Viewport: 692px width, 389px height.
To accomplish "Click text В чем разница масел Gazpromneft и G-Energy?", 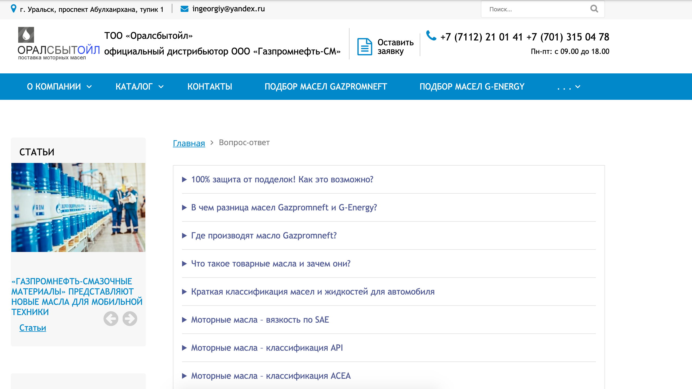I will coord(284,207).
